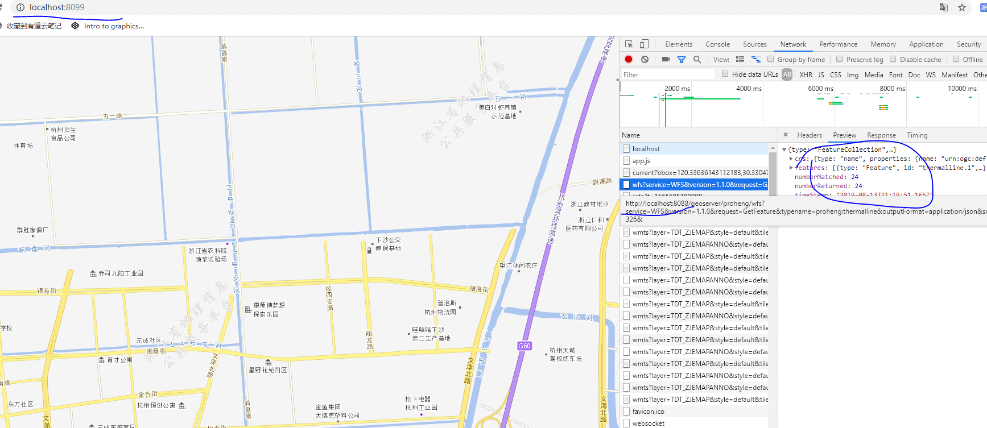The height and width of the screenshot is (428, 987).
Task: Click the inspect element picker icon
Action: pyautogui.click(x=629, y=44)
